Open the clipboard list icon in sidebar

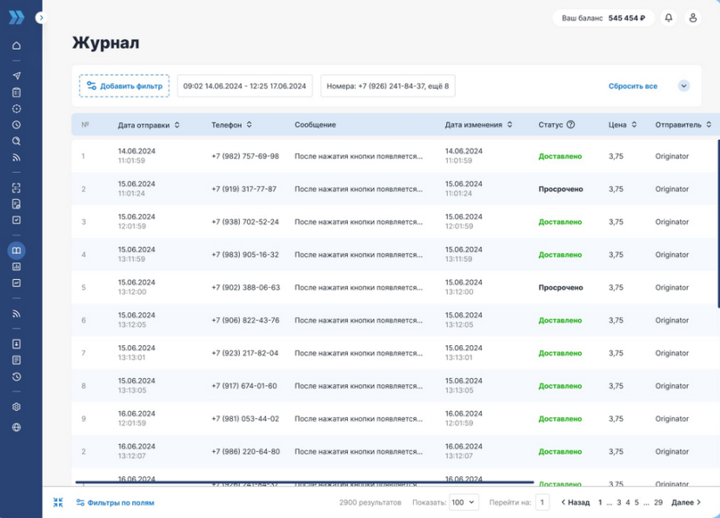click(x=17, y=92)
